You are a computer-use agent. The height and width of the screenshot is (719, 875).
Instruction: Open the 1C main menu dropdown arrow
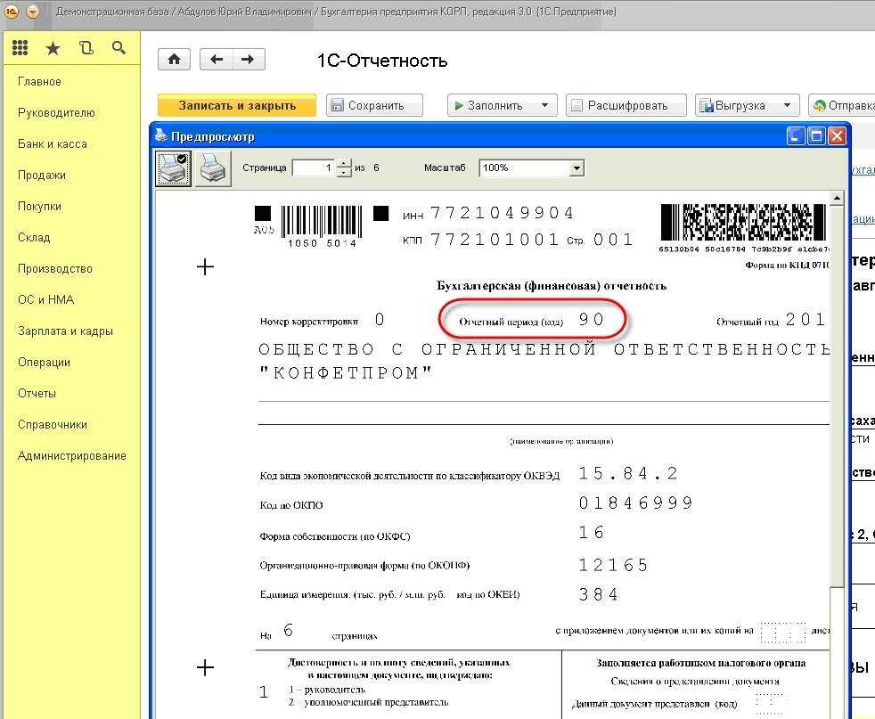pos(33,12)
